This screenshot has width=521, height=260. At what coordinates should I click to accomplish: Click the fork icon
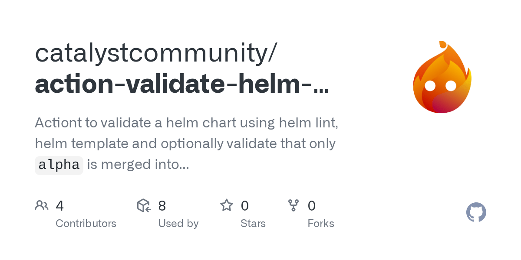coord(293,205)
